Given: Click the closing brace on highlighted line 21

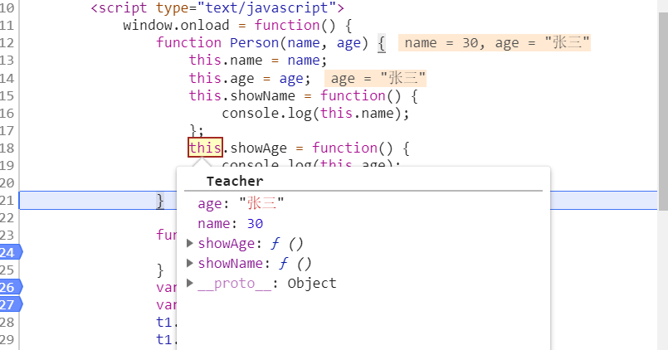Looking at the screenshot, I should point(161,200).
